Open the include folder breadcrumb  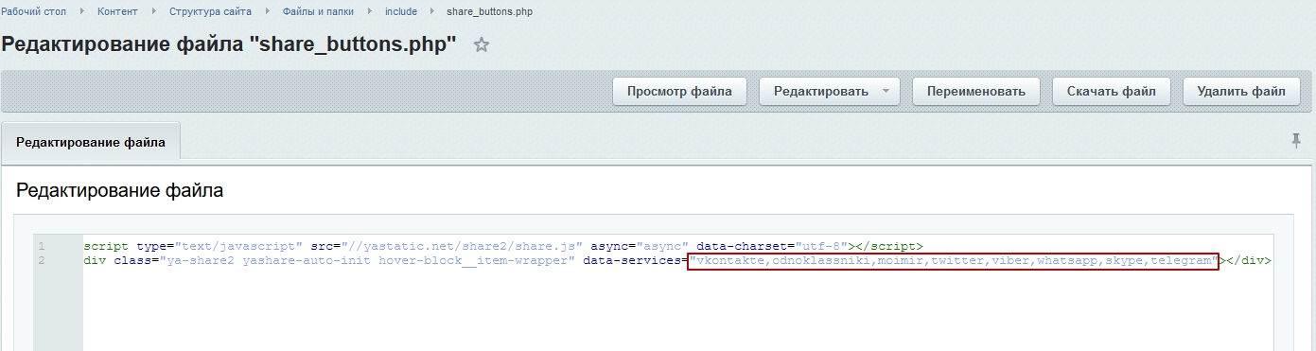(401, 11)
